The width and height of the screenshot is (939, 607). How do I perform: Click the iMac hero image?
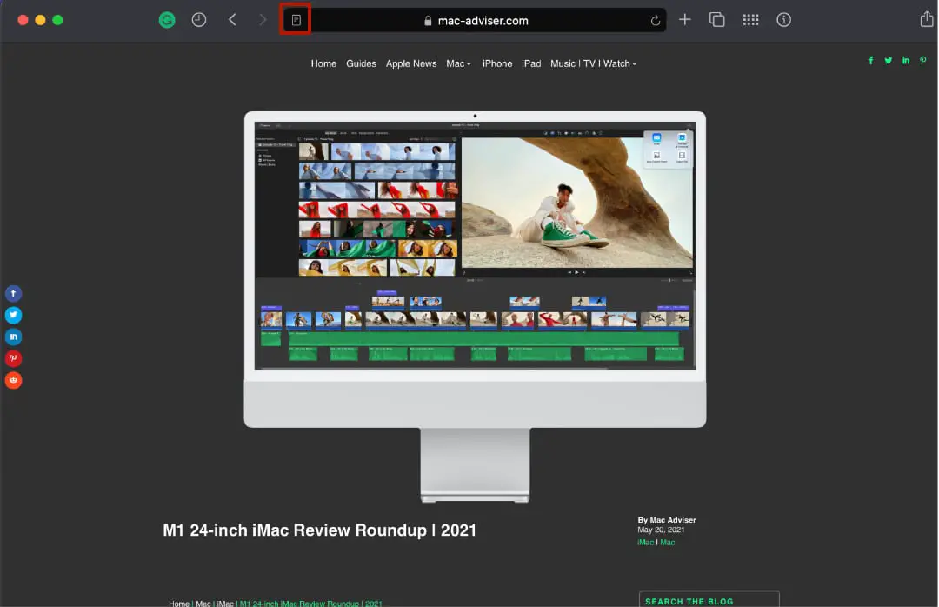click(x=475, y=307)
